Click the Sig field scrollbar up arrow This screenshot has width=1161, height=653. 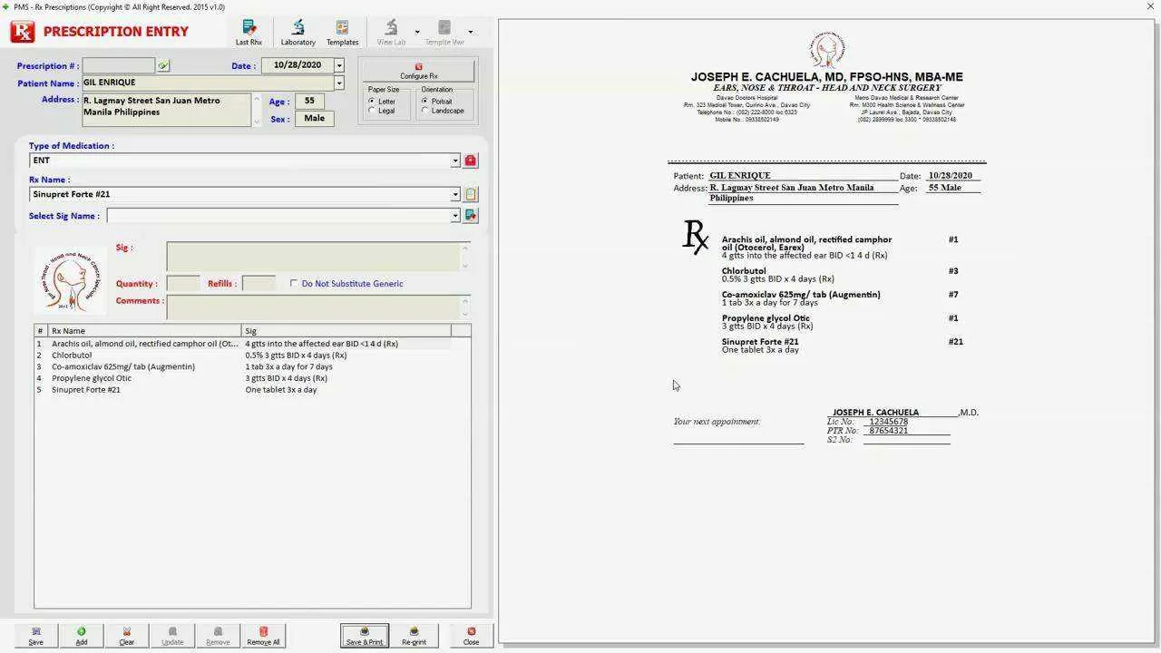[x=465, y=248]
